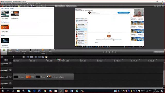The width and height of the screenshot is (165, 93).
Task: Click the timeline Undo icon
Action: point(28,57)
